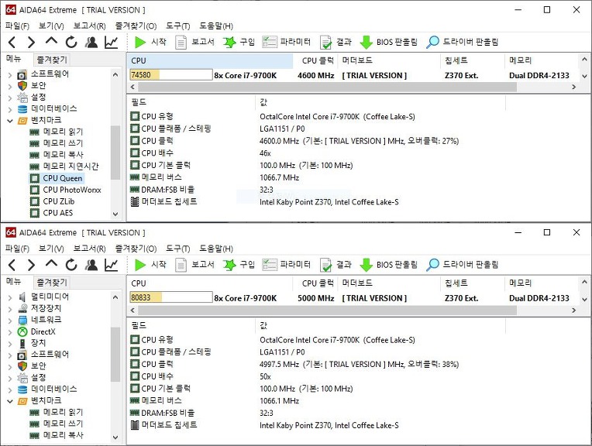Click CPU column header in top window
This screenshot has height=446, width=592.
[x=211, y=60]
